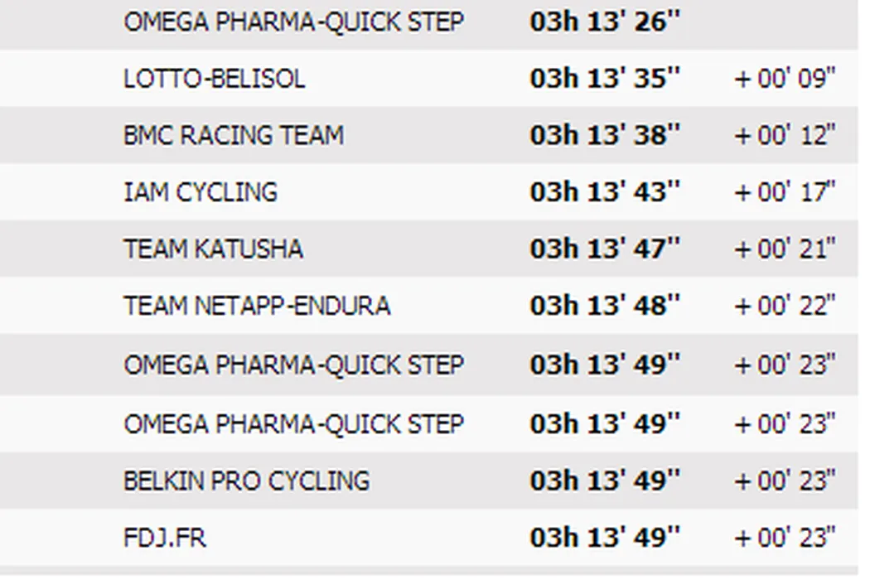This screenshot has width=870, height=580.
Task: Select the BMC RACING TEAM entry
Action: click(x=233, y=135)
